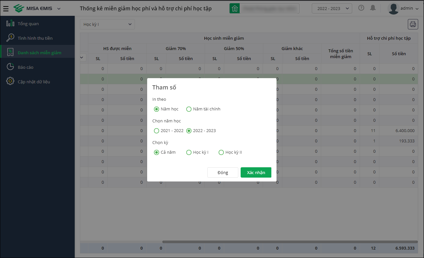The height and width of the screenshot is (258, 424).
Task: Choose the 2021 - 2022 school year
Action: 157,131
